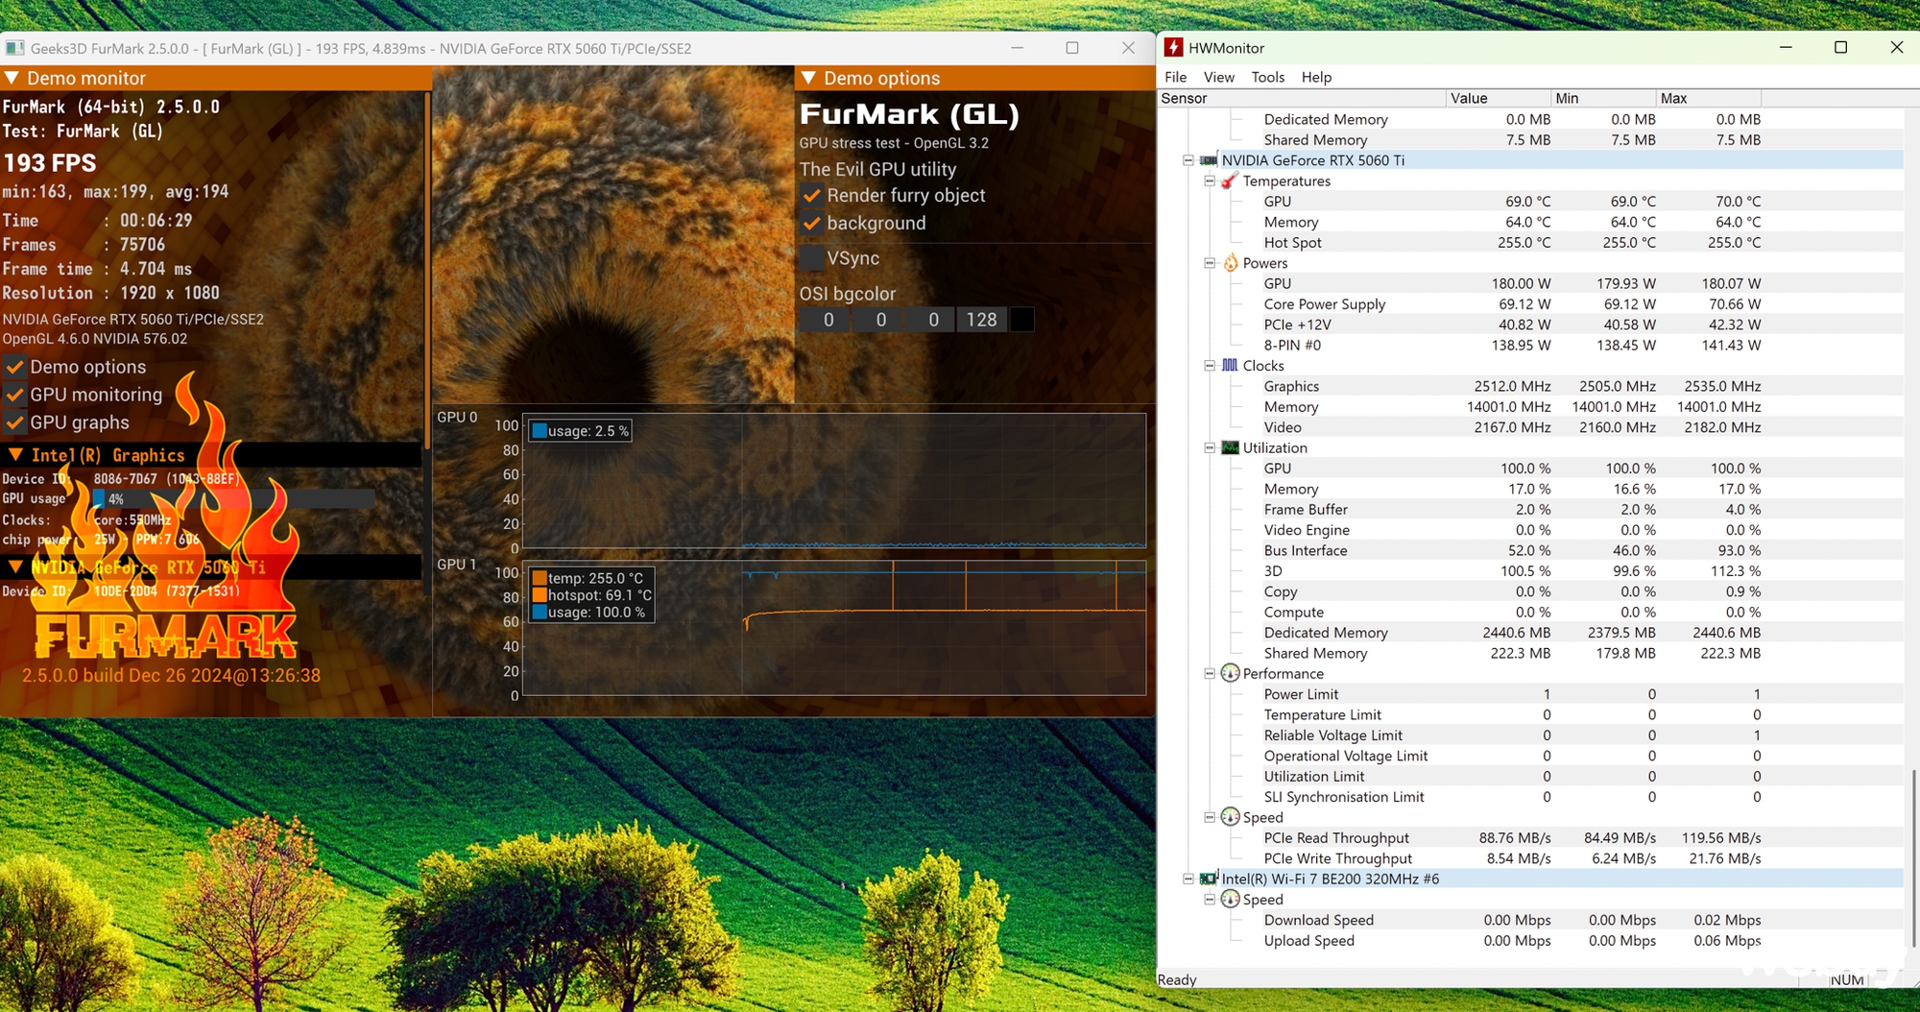Toggle Demo options checkbox in Demo monitor

pos(14,367)
